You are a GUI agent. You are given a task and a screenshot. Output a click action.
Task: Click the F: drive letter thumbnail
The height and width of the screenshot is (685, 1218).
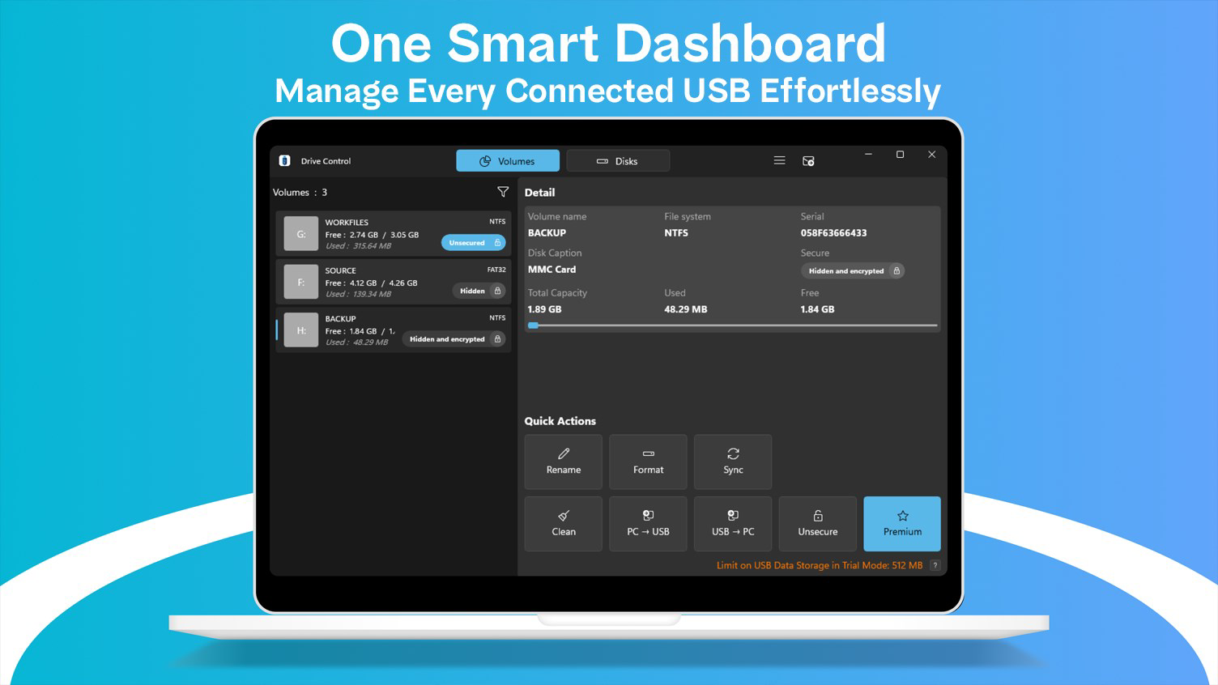pos(301,283)
